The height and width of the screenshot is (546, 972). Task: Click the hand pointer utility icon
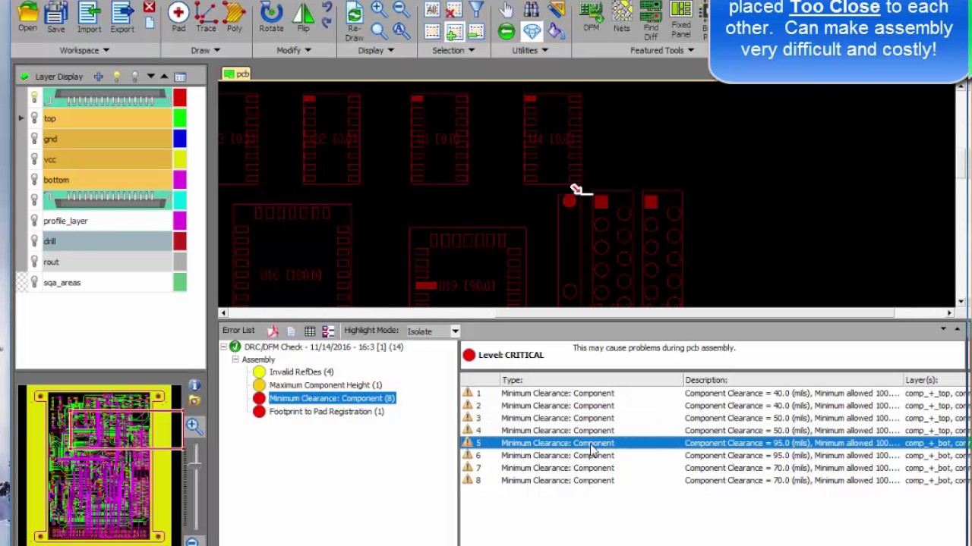pyautogui.click(x=507, y=9)
